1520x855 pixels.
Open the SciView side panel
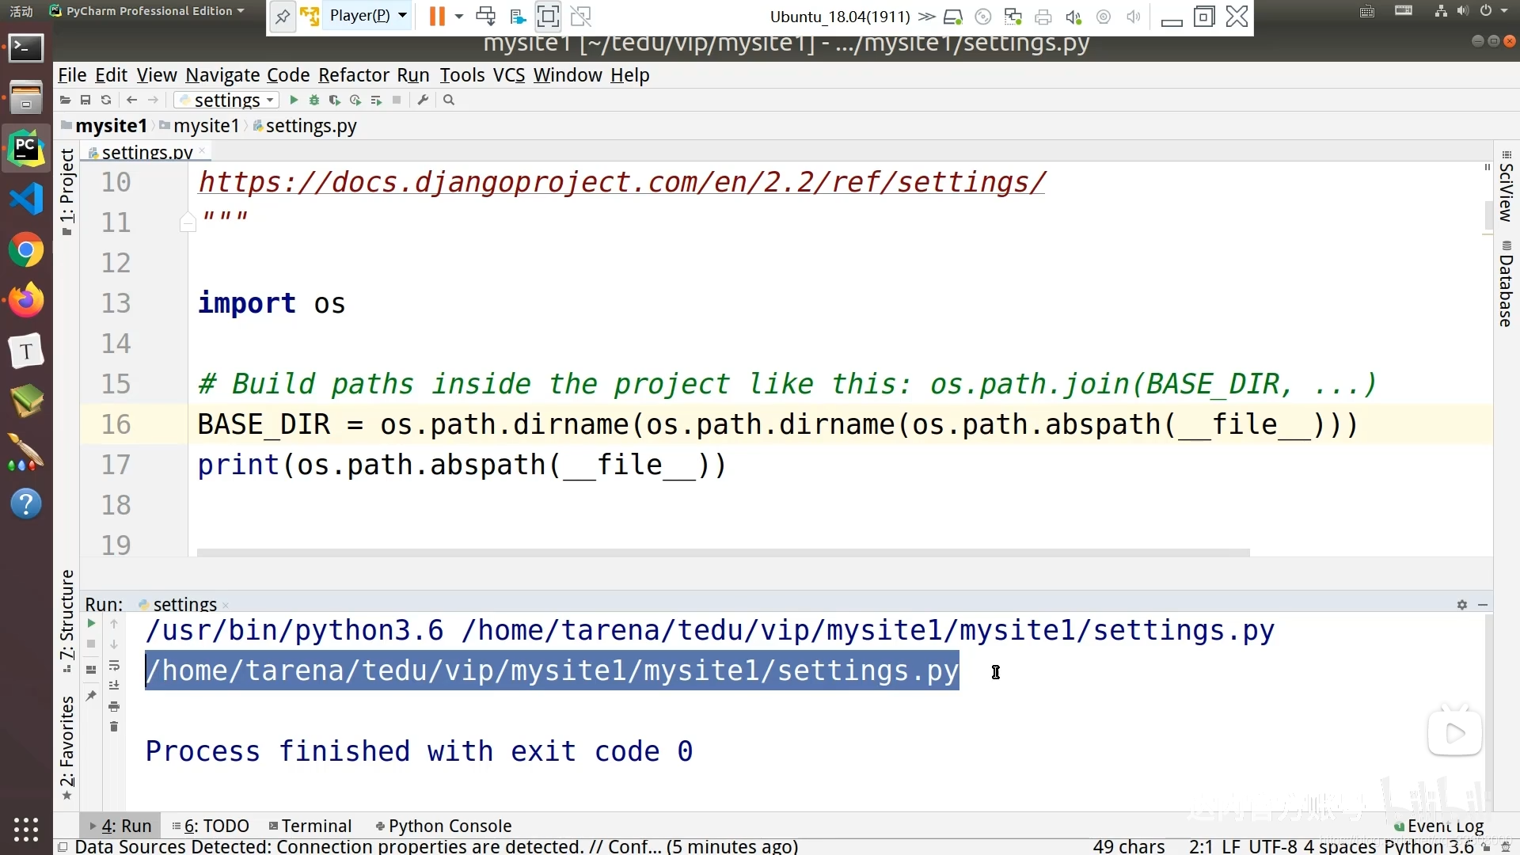point(1506,187)
